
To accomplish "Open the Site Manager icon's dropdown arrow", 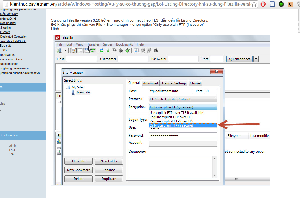I will coord(66,50).
